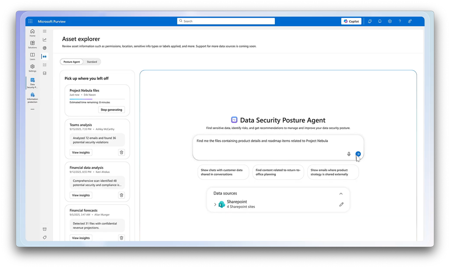Click the connections icon in header
The height and width of the screenshot is (268, 450).
coord(410,21)
